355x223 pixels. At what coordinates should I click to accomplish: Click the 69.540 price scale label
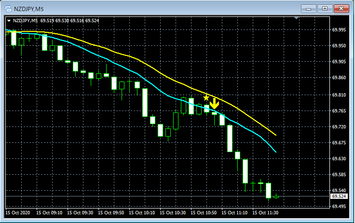[339, 190]
